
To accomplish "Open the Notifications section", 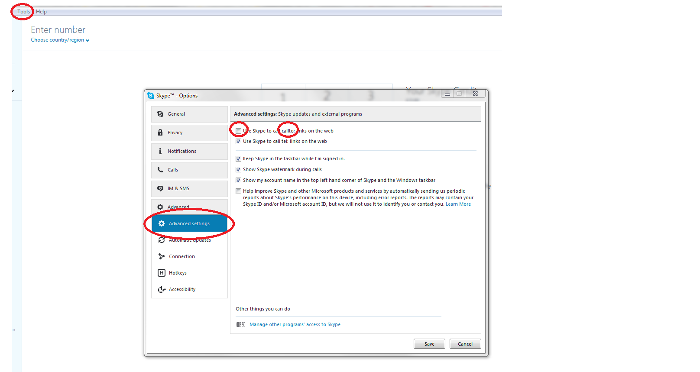I will [x=189, y=151].
